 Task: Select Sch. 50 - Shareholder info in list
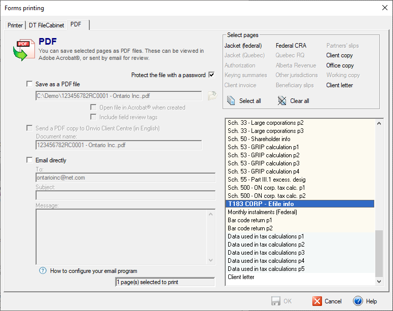click(x=259, y=139)
